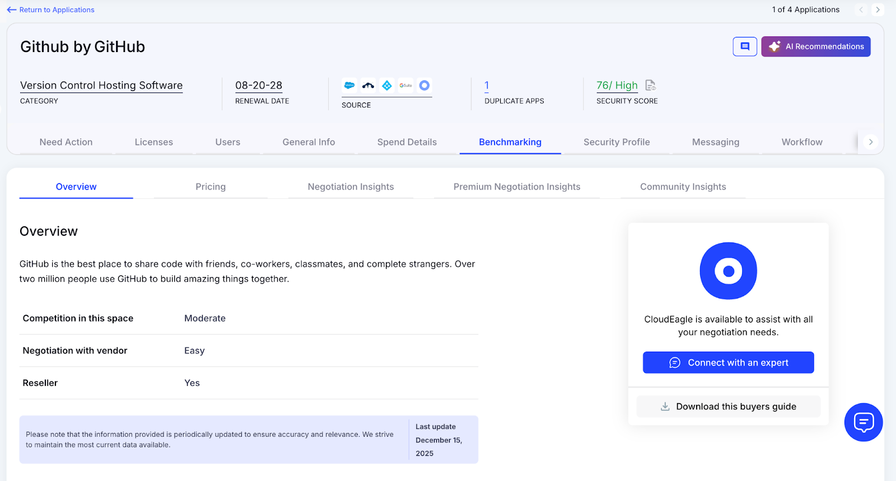896x481 pixels.
Task: Open the 76/ High security score link
Action: (x=617, y=86)
